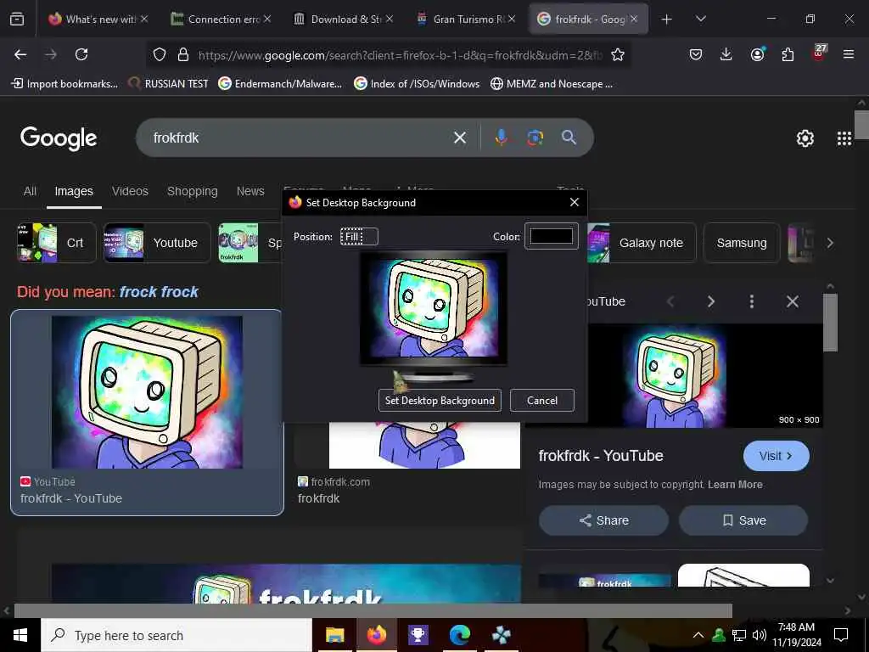Open the background Color picker swatch
The width and height of the screenshot is (869, 652).
[x=552, y=236]
